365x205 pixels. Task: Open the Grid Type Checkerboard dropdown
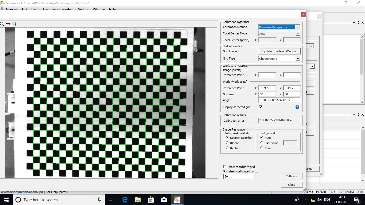[298, 58]
